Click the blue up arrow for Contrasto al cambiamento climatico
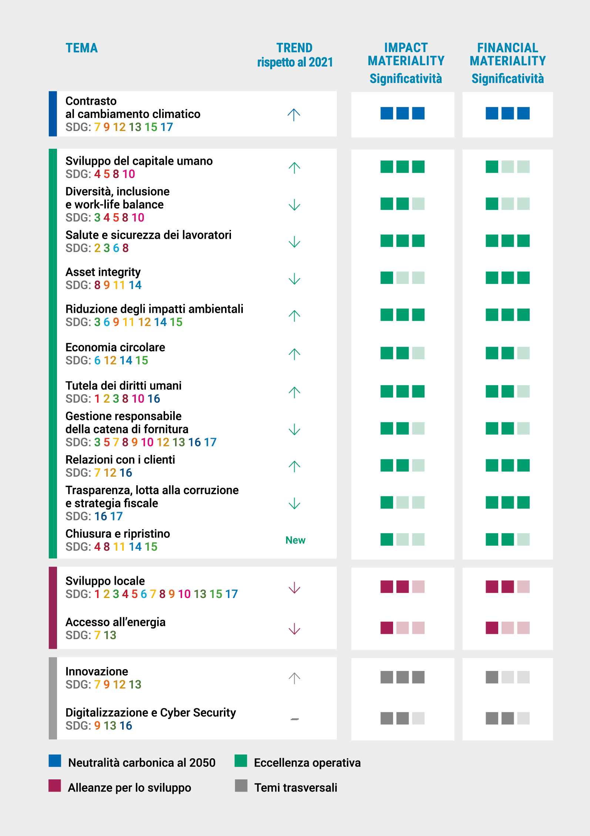The width and height of the screenshot is (590, 836). (294, 115)
